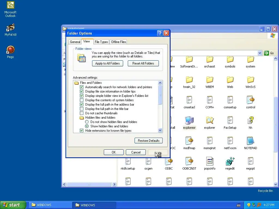Select the explorer application icon
Screen dimensions: 279x209
(210, 123)
